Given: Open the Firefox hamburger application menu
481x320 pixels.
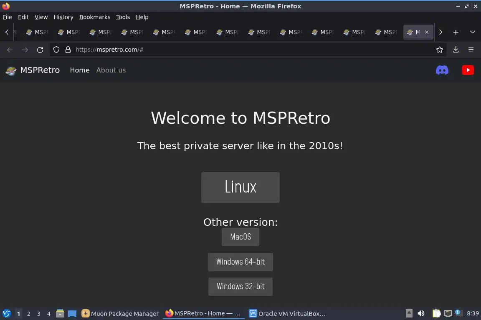Looking at the screenshot, I should click(x=471, y=50).
